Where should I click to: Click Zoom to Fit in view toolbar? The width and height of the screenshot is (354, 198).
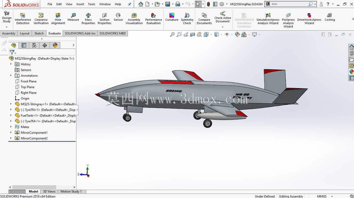pyautogui.click(x=172, y=34)
